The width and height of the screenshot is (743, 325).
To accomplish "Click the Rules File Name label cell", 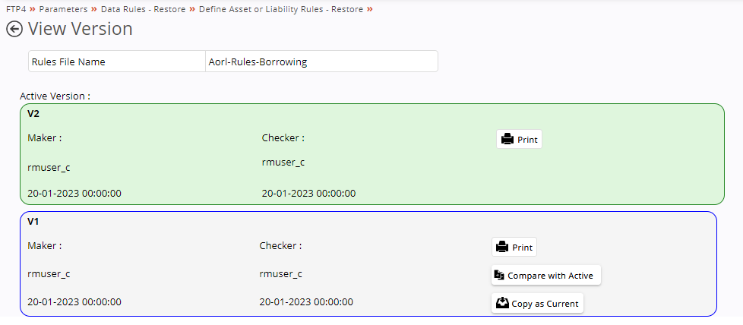I will coord(117,62).
